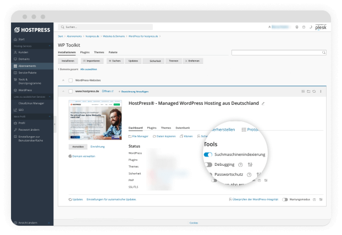Screen dimensions: 342x235
Task: Open File Manager link
Action: click(138, 136)
